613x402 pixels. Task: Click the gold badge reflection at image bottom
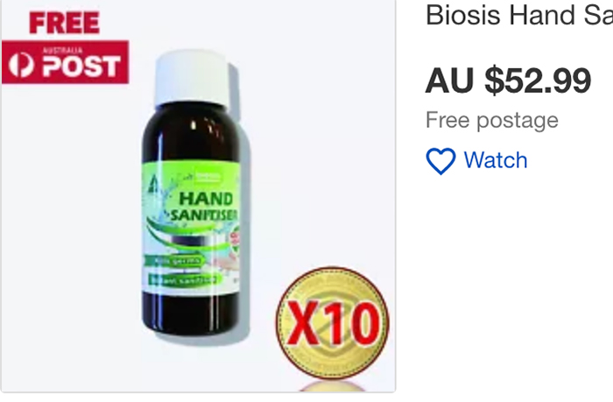pyautogui.click(x=332, y=386)
